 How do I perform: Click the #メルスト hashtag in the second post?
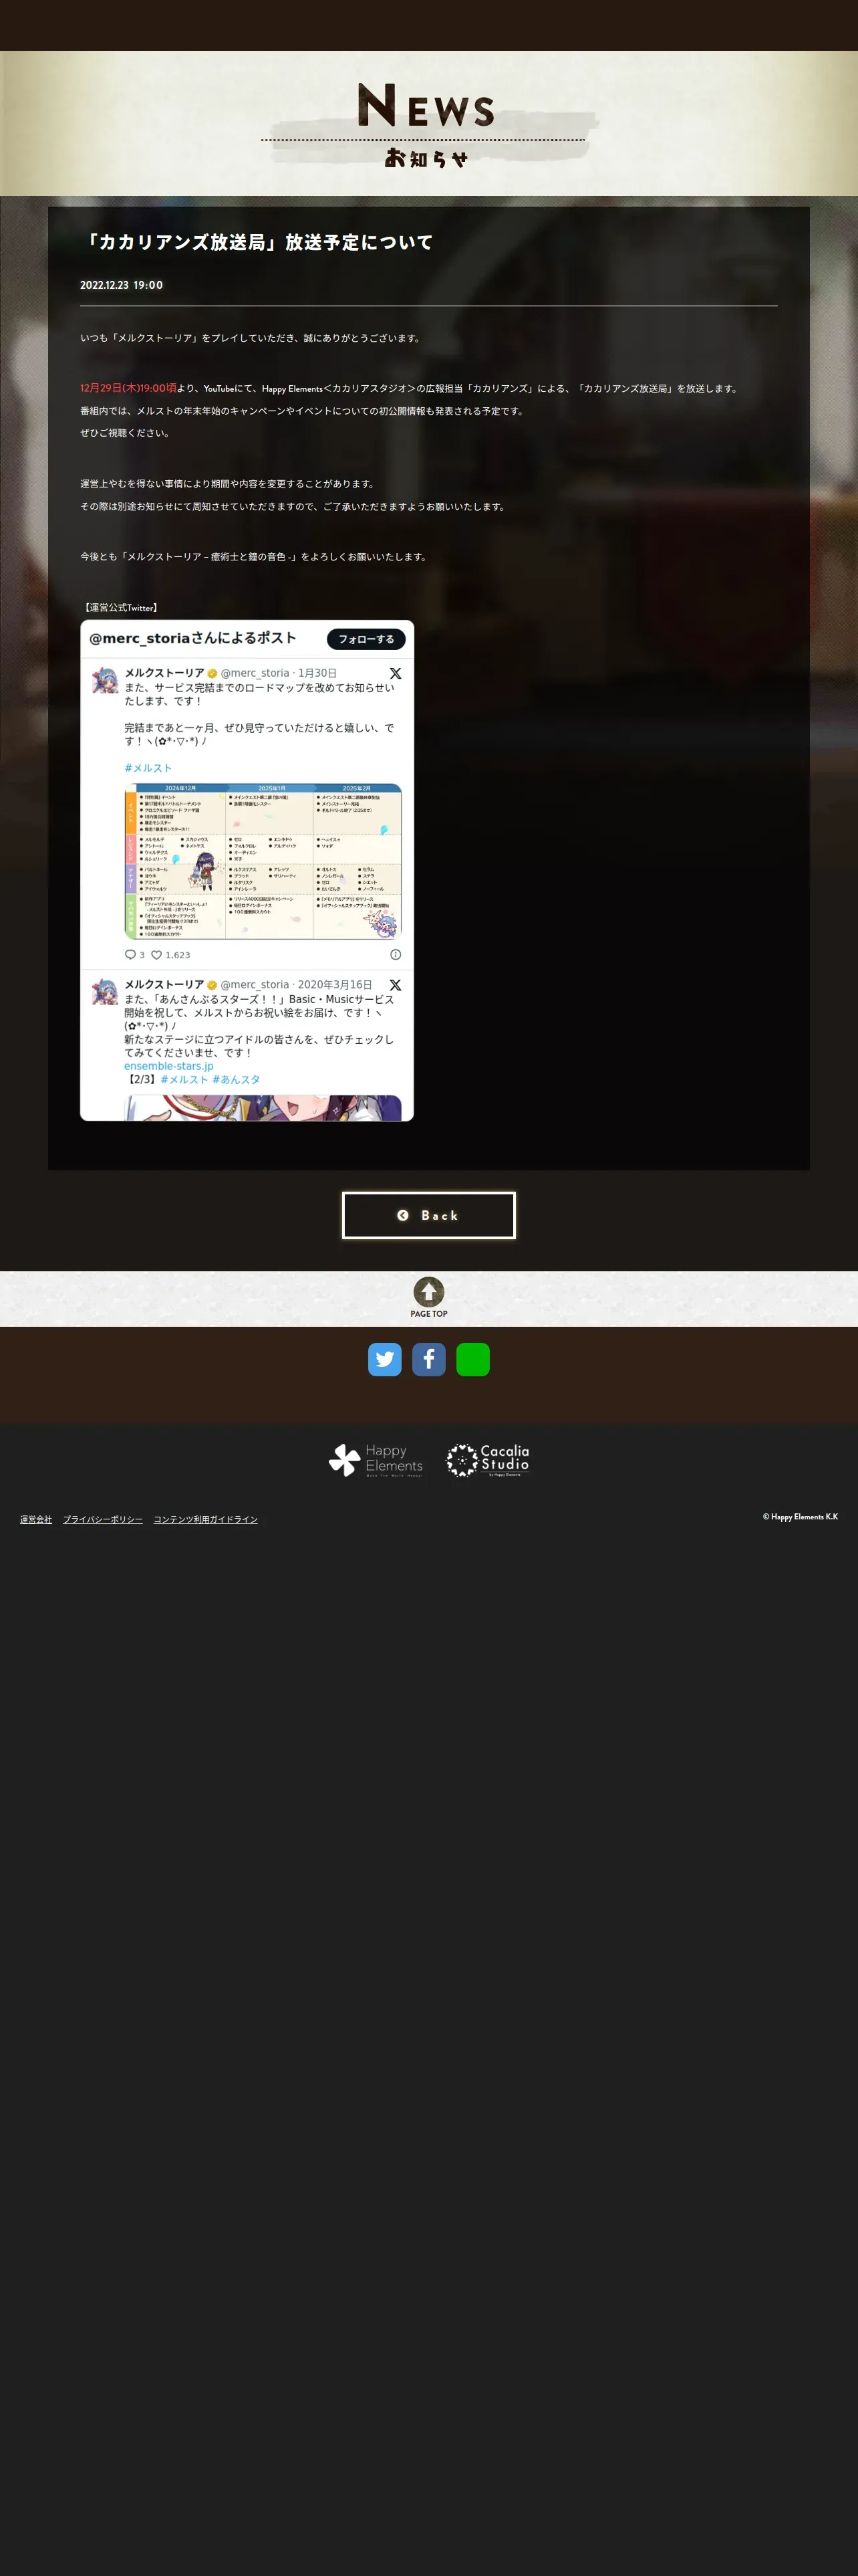click(184, 1080)
